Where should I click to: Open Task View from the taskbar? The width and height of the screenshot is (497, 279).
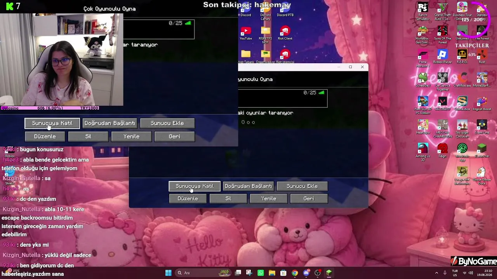point(238,273)
